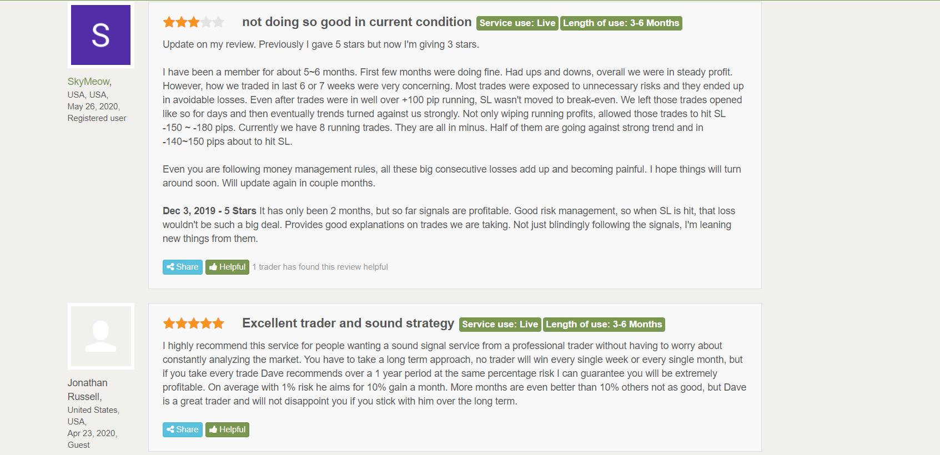Click thumbs-up icon on Jonathan Russell's review
940x455 pixels.
point(213,429)
